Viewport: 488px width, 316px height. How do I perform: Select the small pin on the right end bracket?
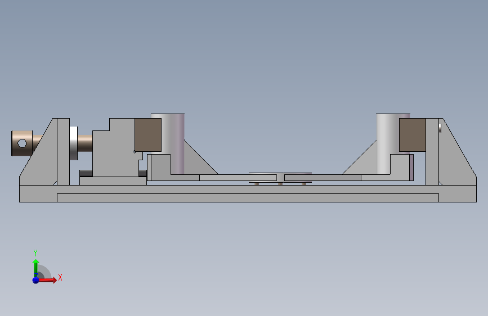(x=440, y=128)
